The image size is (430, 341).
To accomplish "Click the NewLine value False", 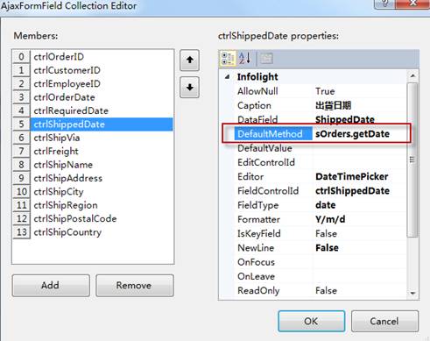I will click(327, 248).
